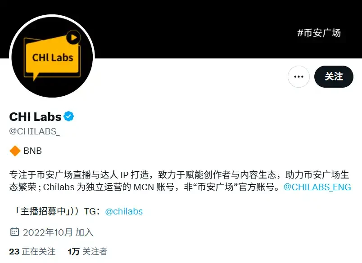Click the blue verified badge next to CHI Labs
Screen dimensions: 362x263
[x=69, y=116]
